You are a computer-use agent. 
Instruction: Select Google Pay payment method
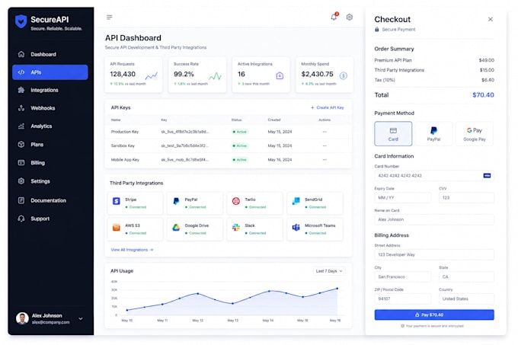tap(475, 134)
